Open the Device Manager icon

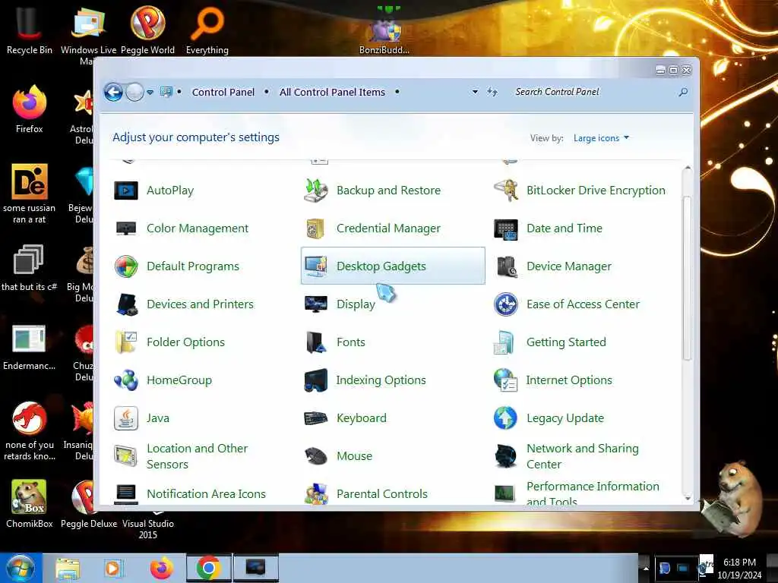(x=506, y=266)
